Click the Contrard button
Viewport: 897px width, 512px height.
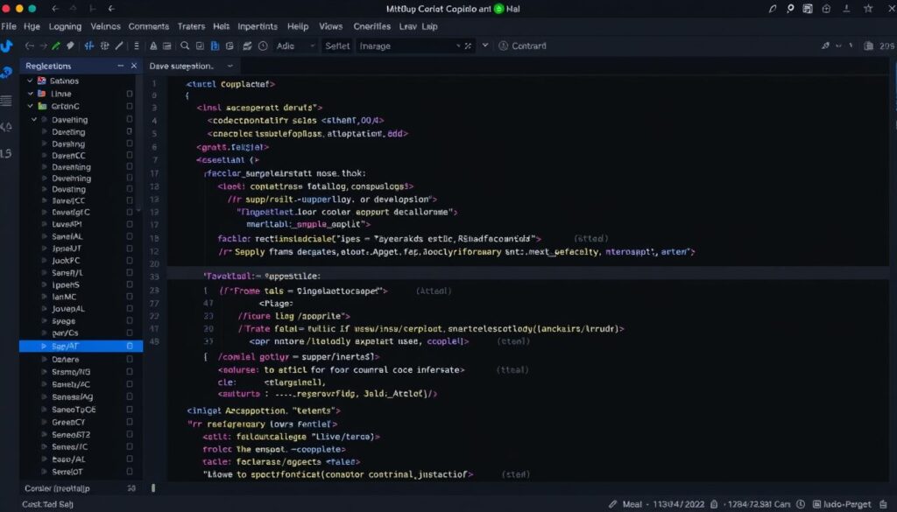522,46
